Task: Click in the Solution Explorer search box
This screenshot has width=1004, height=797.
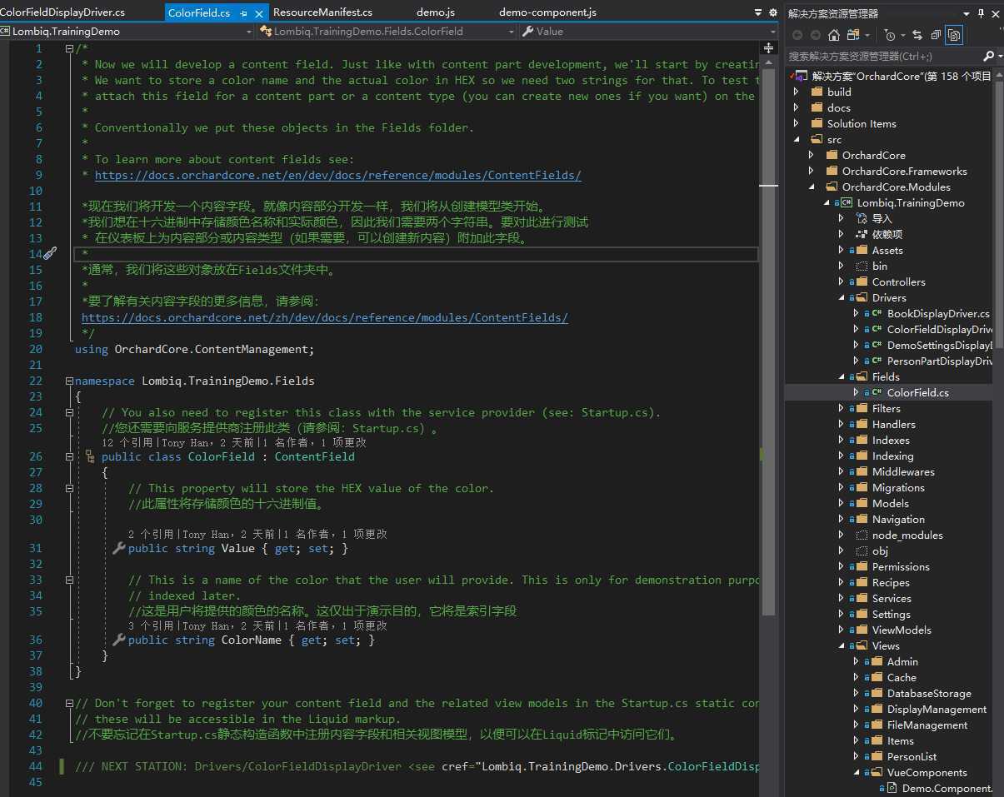Action: coord(883,56)
